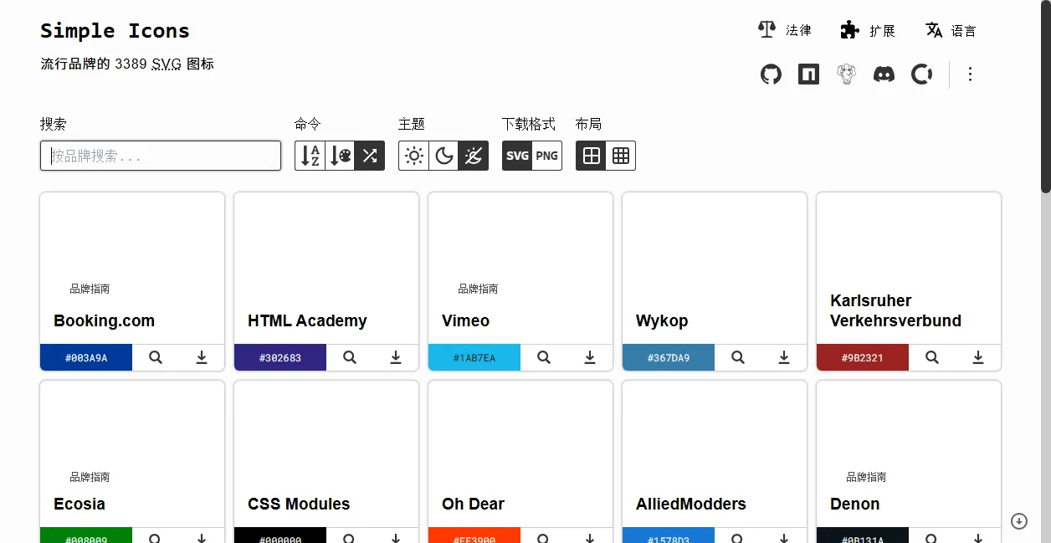Focus the brand search field
This screenshot has height=543, width=1051.
tap(161, 156)
